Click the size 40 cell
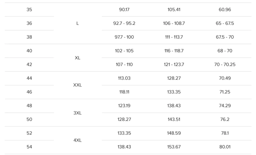Screen dimensions: 256x155 pyautogui.click(x=29, y=51)
